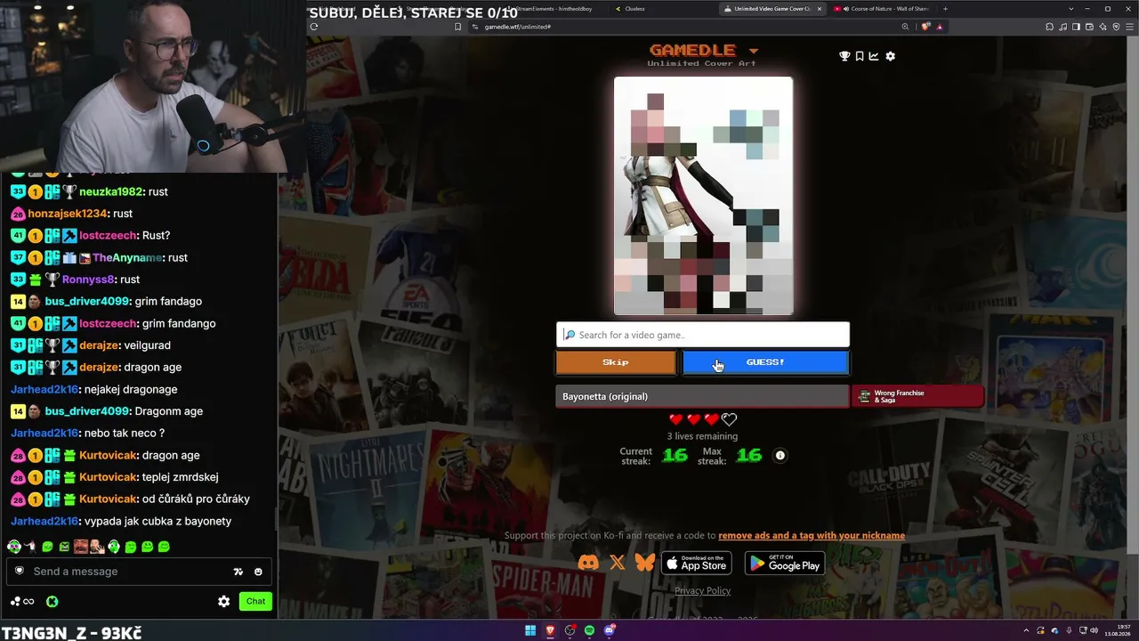Open the Discord link icon
Screen dimensions: 1139x641
click(589, 563)
